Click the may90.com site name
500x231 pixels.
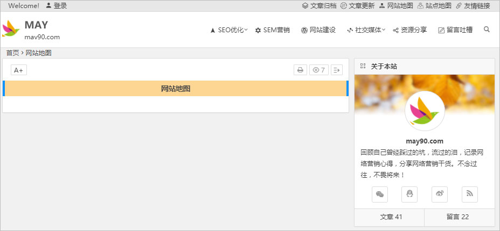(425, 141)
